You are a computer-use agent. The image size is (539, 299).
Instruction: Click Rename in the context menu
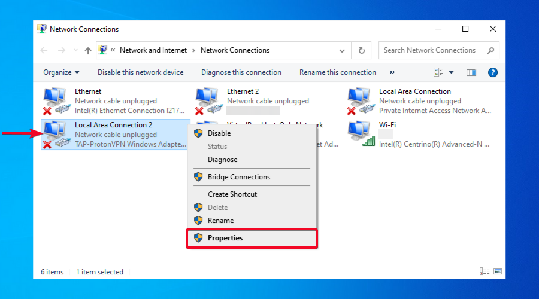click(x=252, y=221)
